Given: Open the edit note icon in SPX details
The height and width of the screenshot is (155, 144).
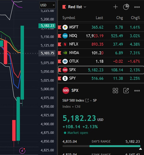Looking at the screenshot, I should pos(126,91).
